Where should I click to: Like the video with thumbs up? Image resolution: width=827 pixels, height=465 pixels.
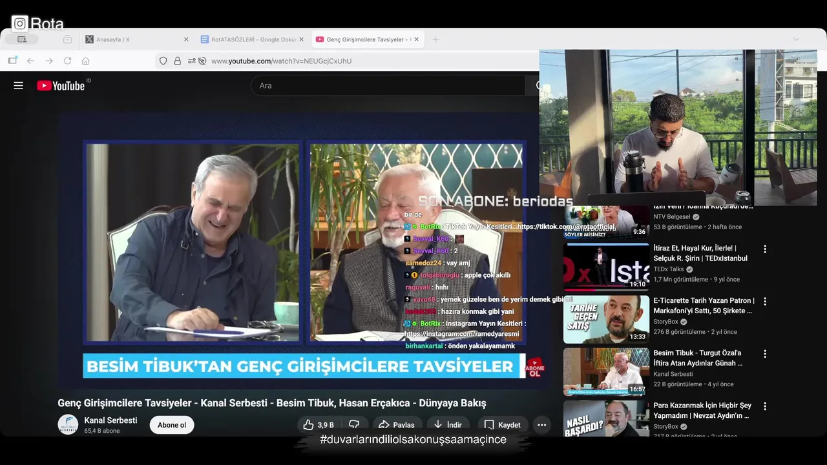coord(320,425)
